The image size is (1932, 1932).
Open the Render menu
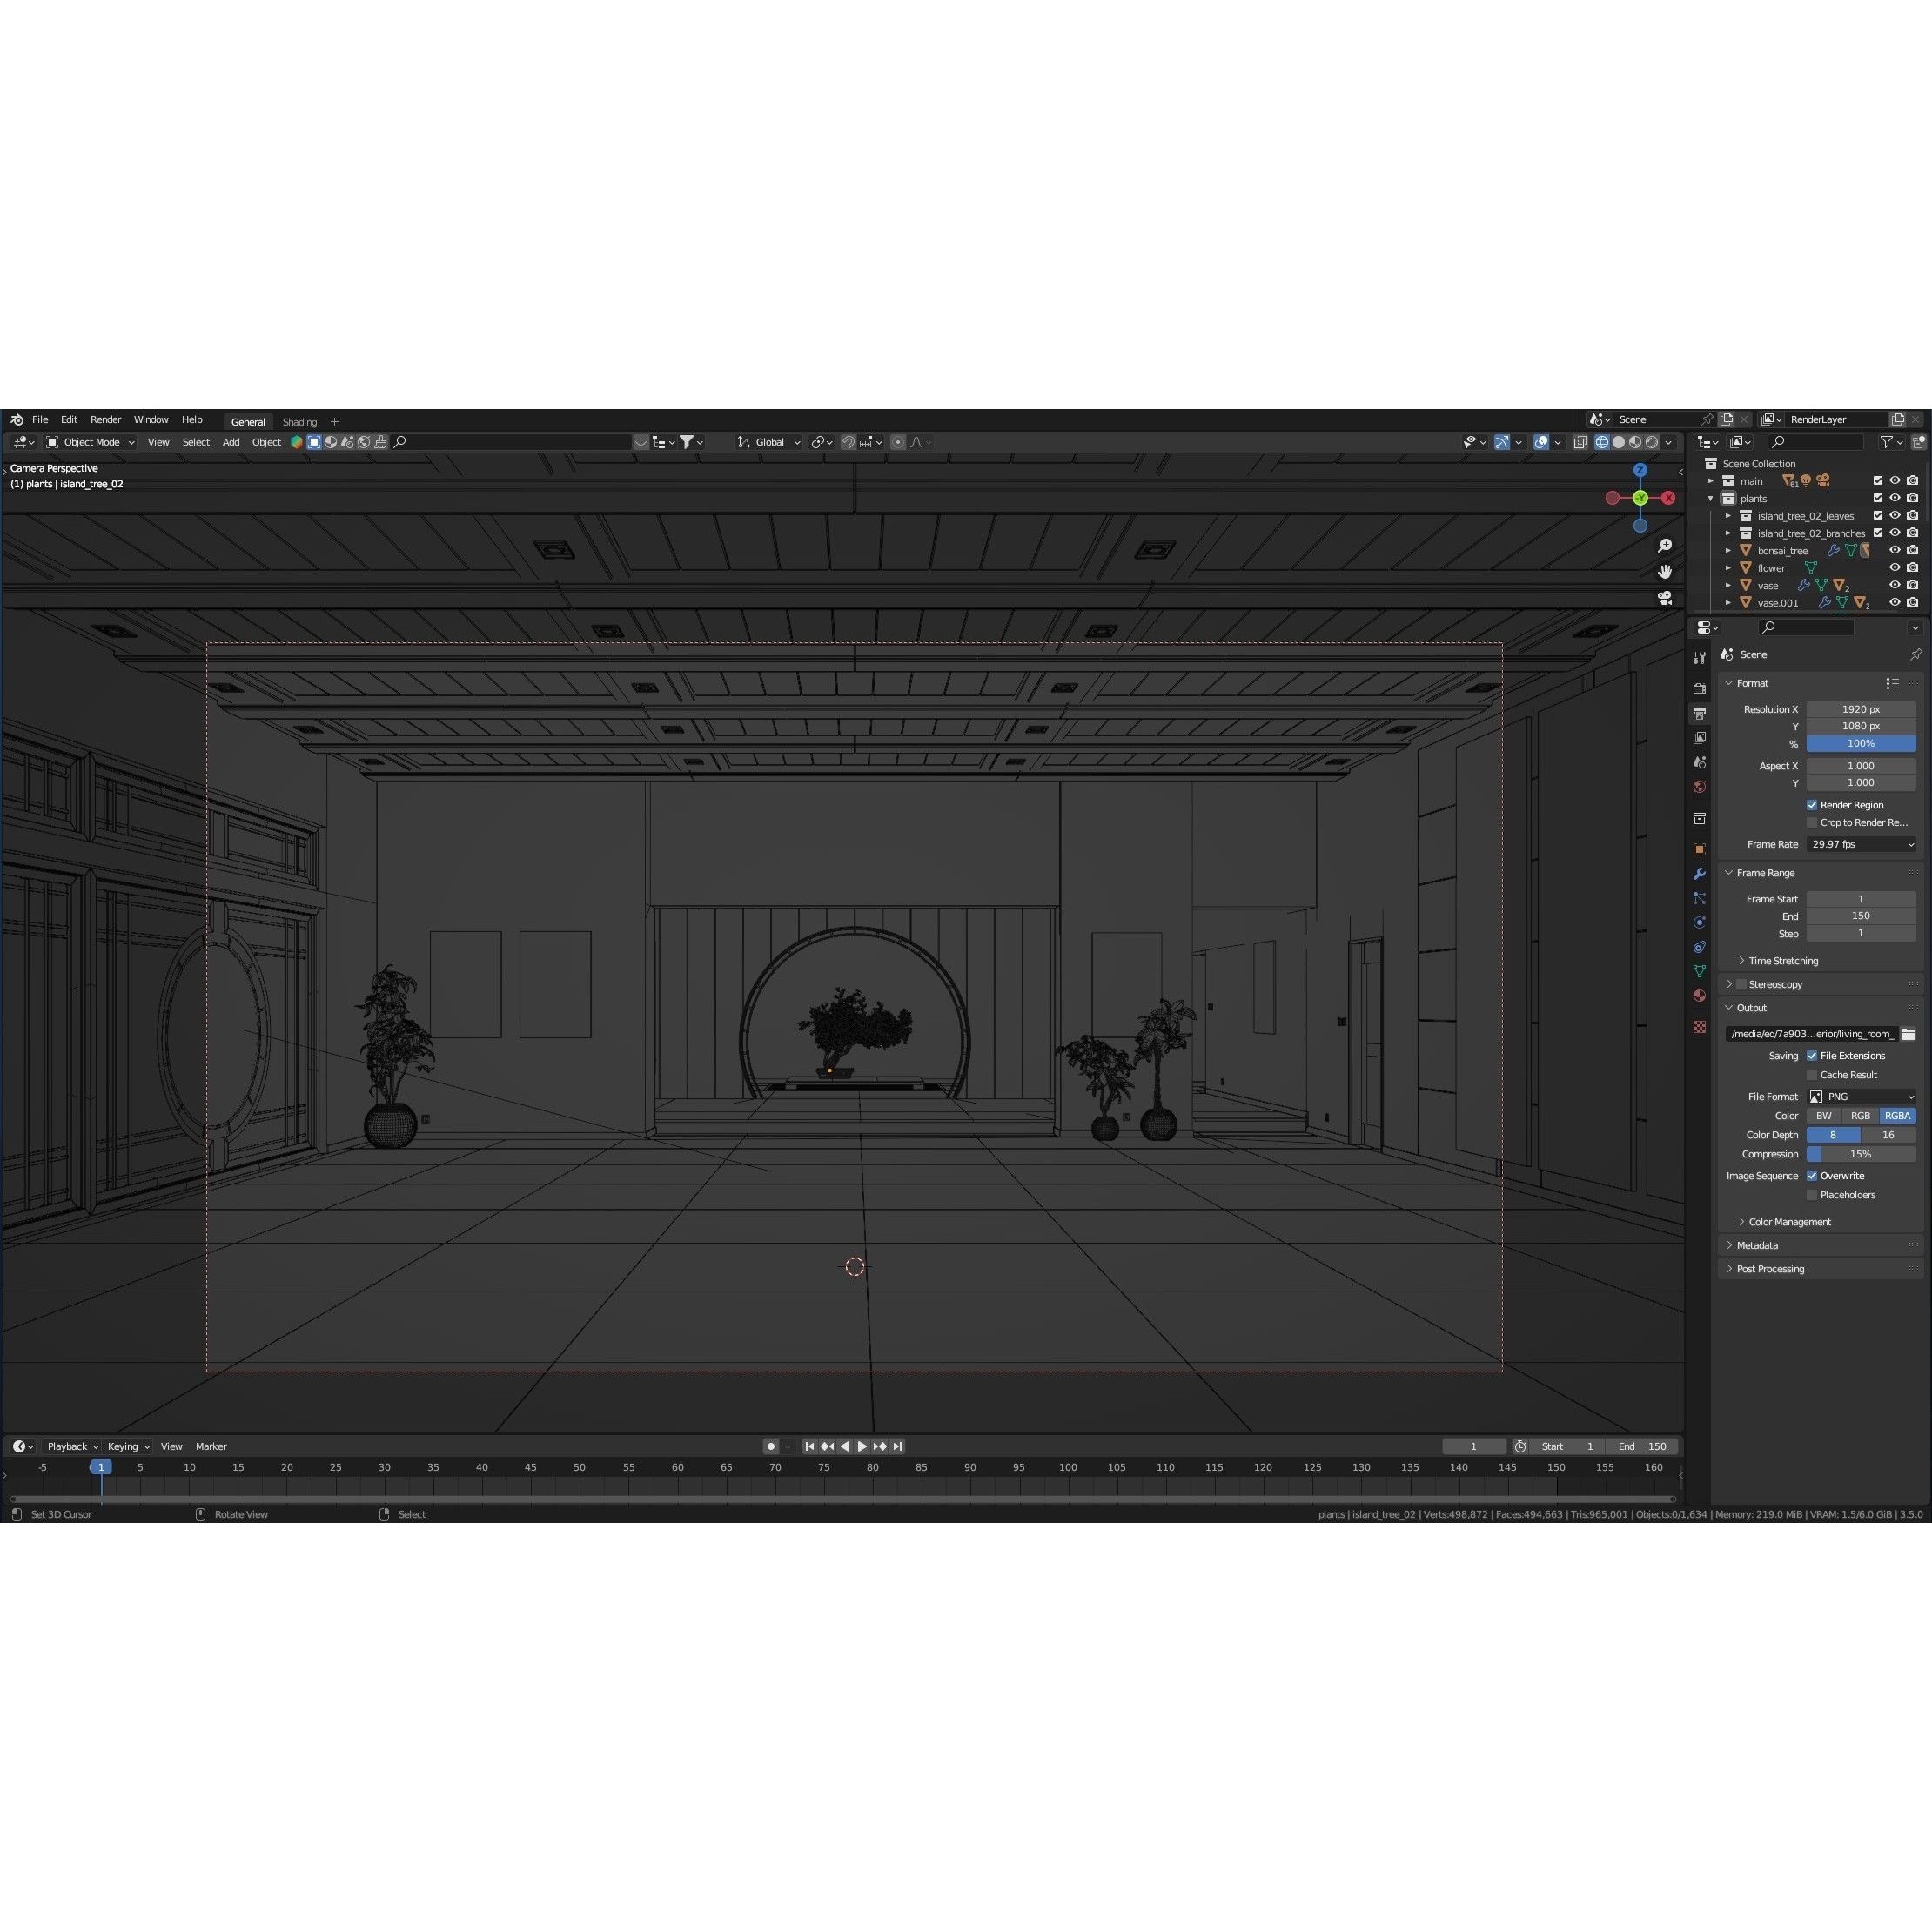click(105, 420)
